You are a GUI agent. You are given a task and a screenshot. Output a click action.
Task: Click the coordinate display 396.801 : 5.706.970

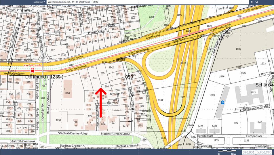pyautogui.click(x=257, y=152)
